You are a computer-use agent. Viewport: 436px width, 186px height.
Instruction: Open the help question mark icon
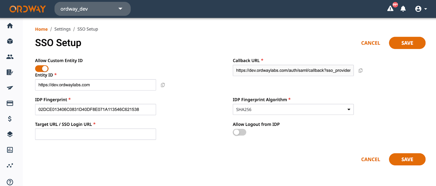10,182
